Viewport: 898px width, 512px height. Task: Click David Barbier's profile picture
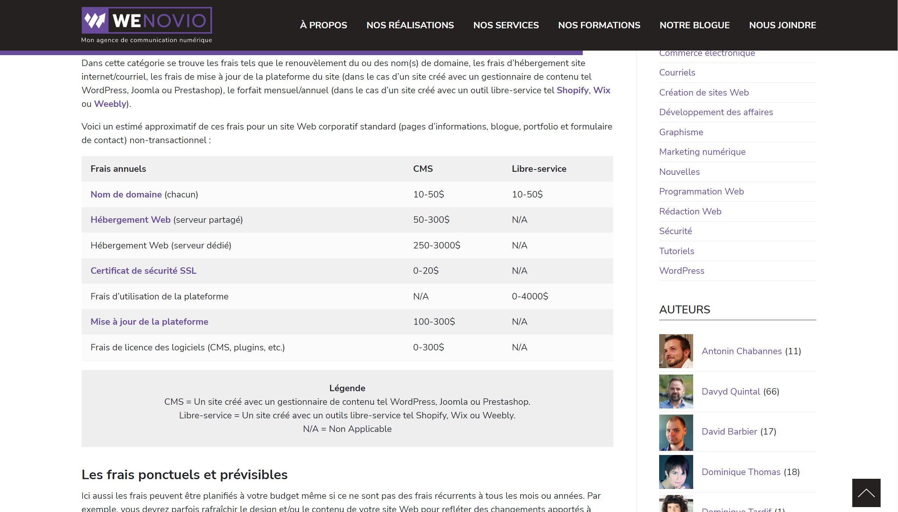[676, 432]
